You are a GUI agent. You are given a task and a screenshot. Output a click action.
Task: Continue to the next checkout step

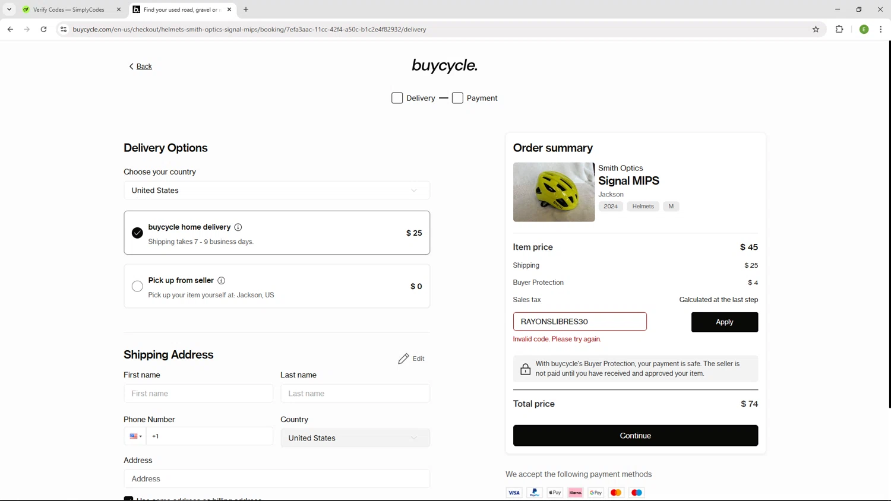[636, 436]
